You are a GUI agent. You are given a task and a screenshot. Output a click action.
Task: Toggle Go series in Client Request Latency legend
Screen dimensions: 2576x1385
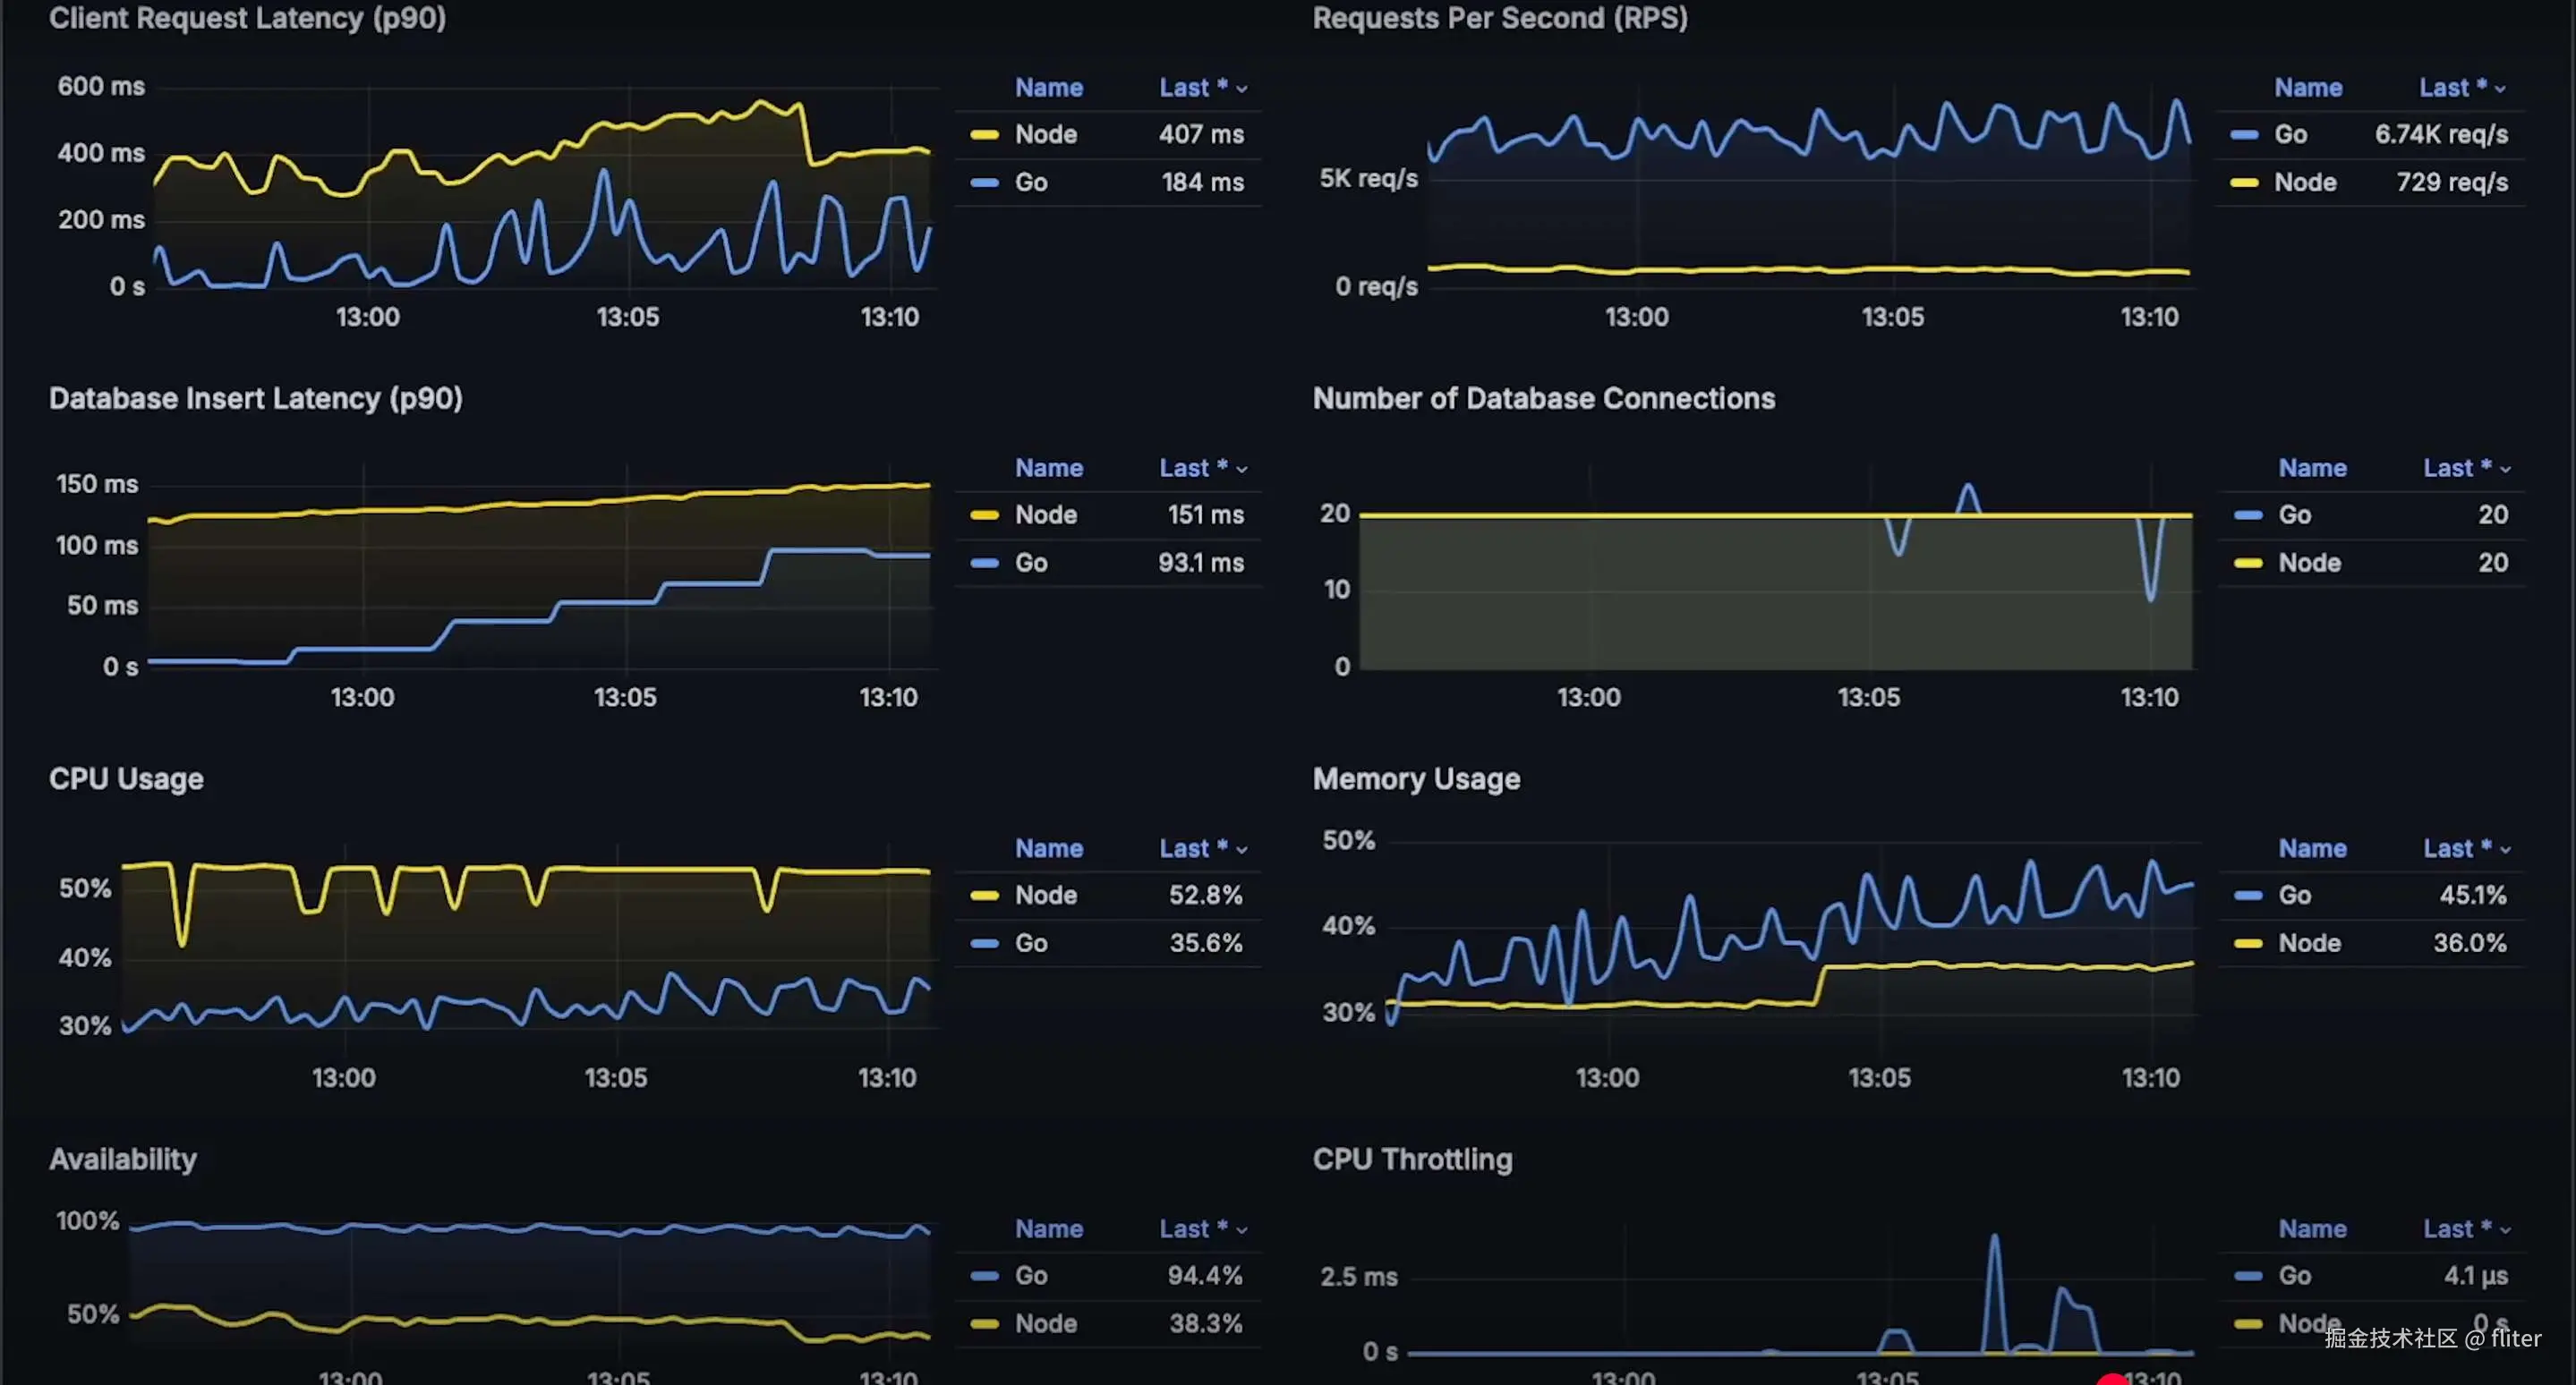[x=1031, y=183]
